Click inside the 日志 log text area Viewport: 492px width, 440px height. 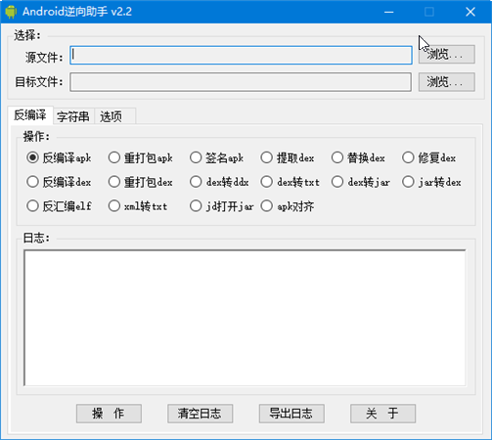click(245, 318)
